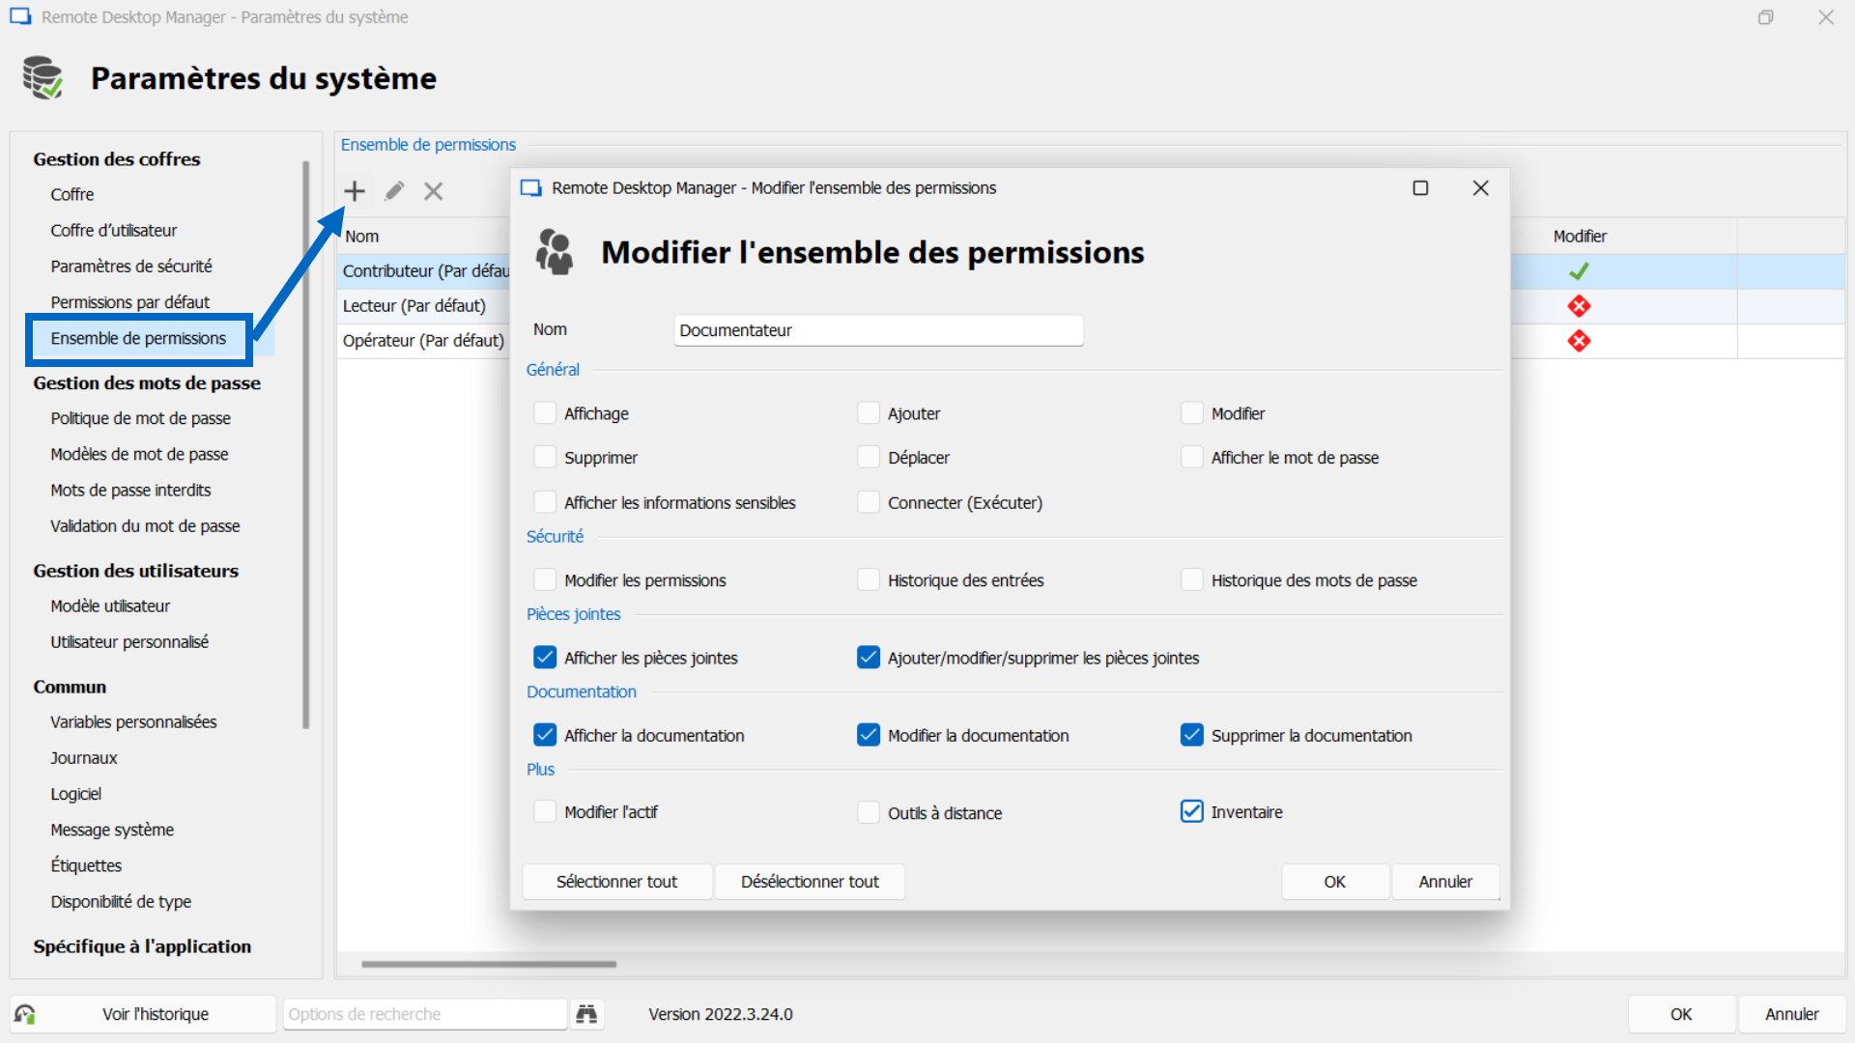Click the Désélectionner tout button
The height and width of the screenshot is (1043, 1855).
tap(809, 881)
